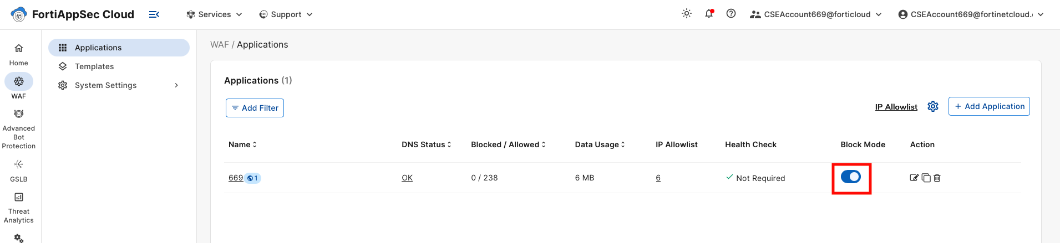Open the gear settings next to IP Allowlist
The width and height of the screenshot is (1060, 243).
click(933, 106)
